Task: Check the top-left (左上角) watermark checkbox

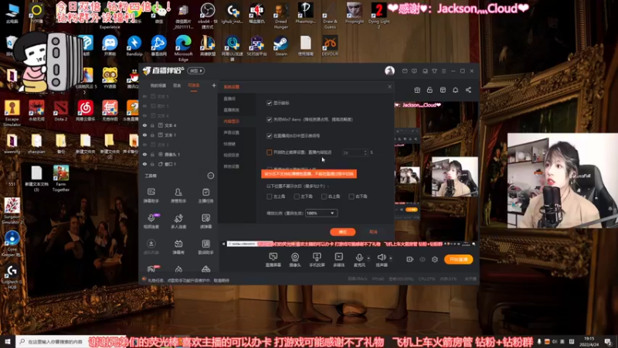Action: click(x=269, y=196)
